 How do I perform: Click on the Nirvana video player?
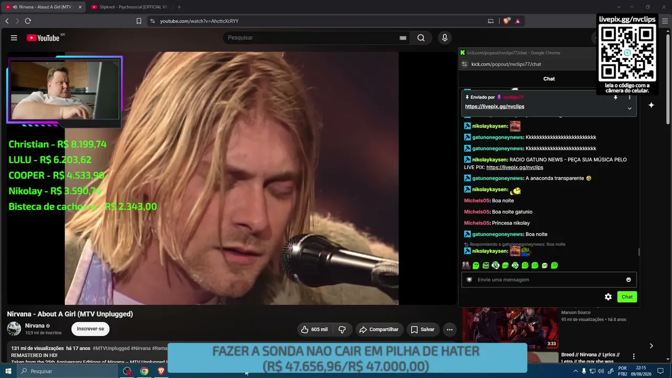[232, 178]
